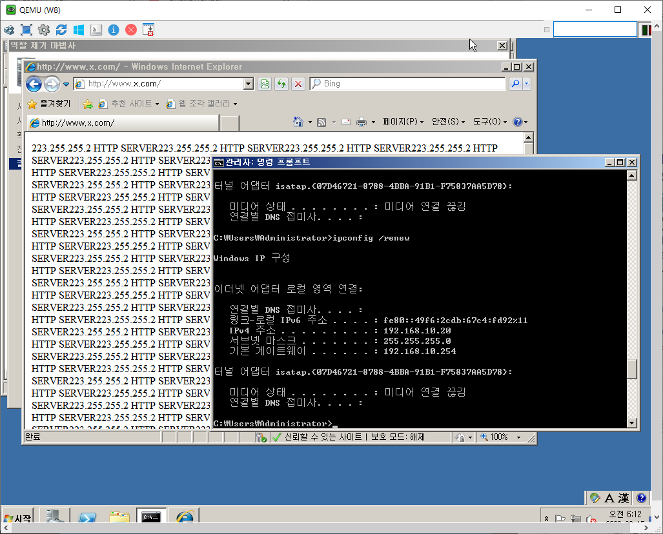
Task: Open the 즐겨찾기 favorites button
Action: (x=49, y=103)
